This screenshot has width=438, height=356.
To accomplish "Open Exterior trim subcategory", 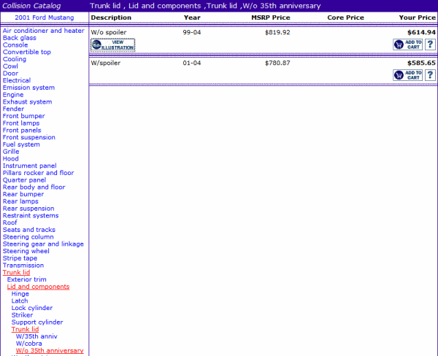I will click(x=26, y=280).
